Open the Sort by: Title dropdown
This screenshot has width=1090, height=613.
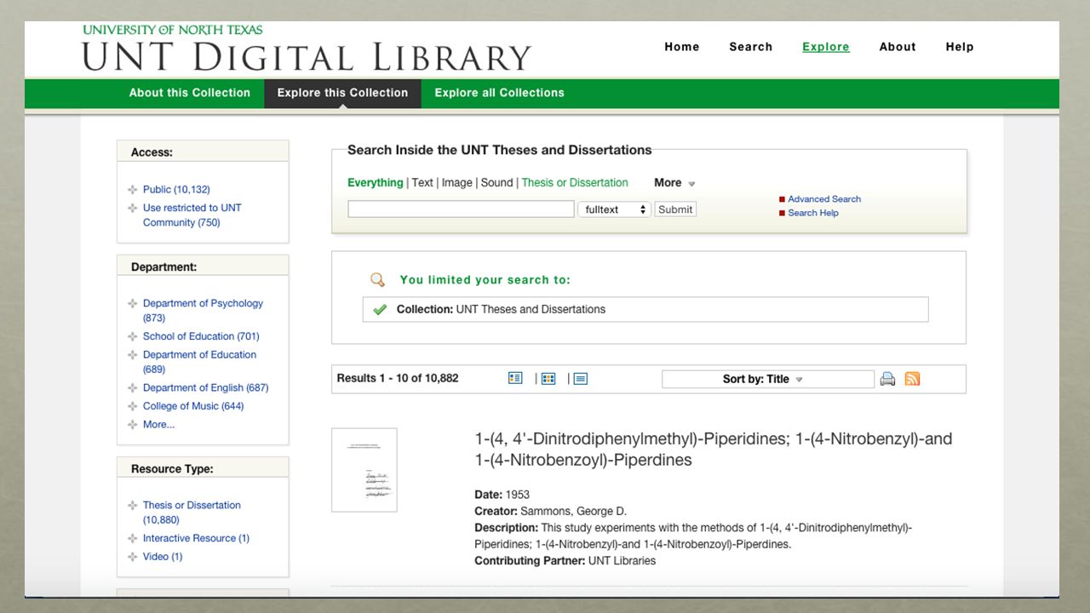click(x=767, y=379)
